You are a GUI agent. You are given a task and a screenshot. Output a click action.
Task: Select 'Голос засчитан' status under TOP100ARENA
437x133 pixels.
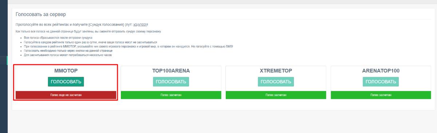click(171, 95)
